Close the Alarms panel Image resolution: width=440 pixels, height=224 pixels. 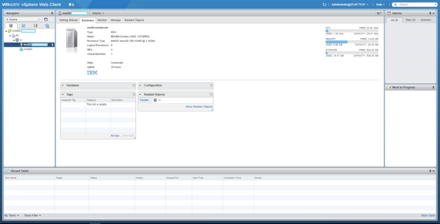pos(433,13)
